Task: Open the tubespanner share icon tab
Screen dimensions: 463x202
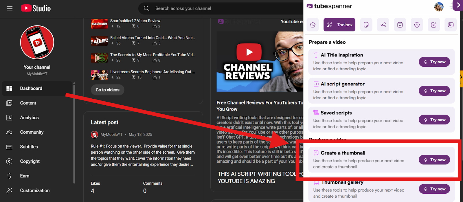Action: point(383,25)
